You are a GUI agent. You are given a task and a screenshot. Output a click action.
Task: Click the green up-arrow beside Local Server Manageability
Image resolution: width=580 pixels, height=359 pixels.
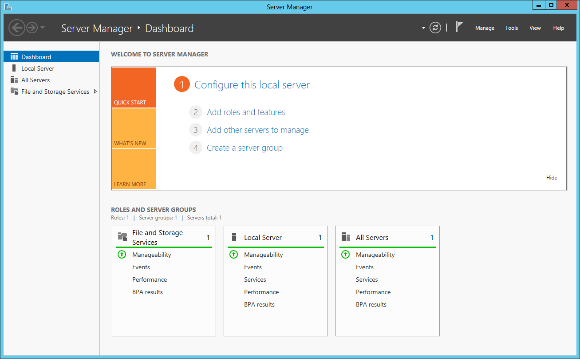[233, 254]
